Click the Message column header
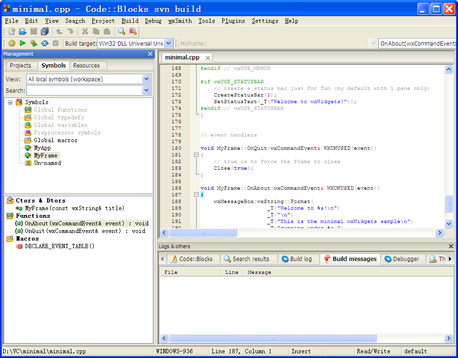 [x=259, y=272]
